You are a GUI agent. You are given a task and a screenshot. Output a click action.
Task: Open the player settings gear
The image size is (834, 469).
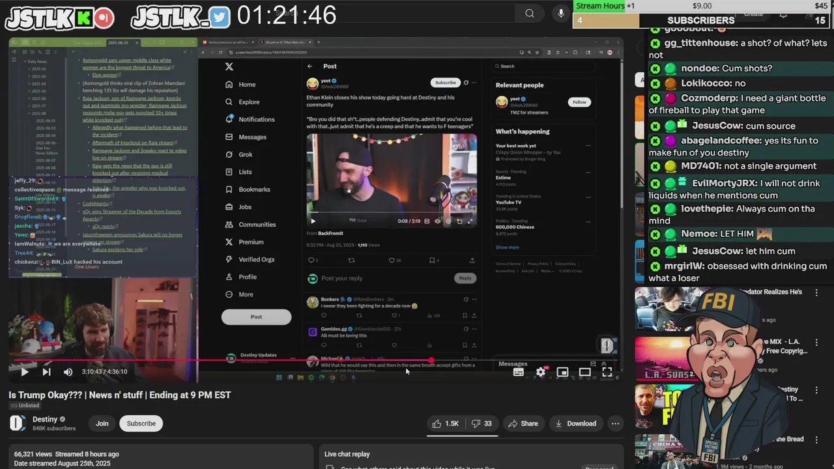point(540,372)
